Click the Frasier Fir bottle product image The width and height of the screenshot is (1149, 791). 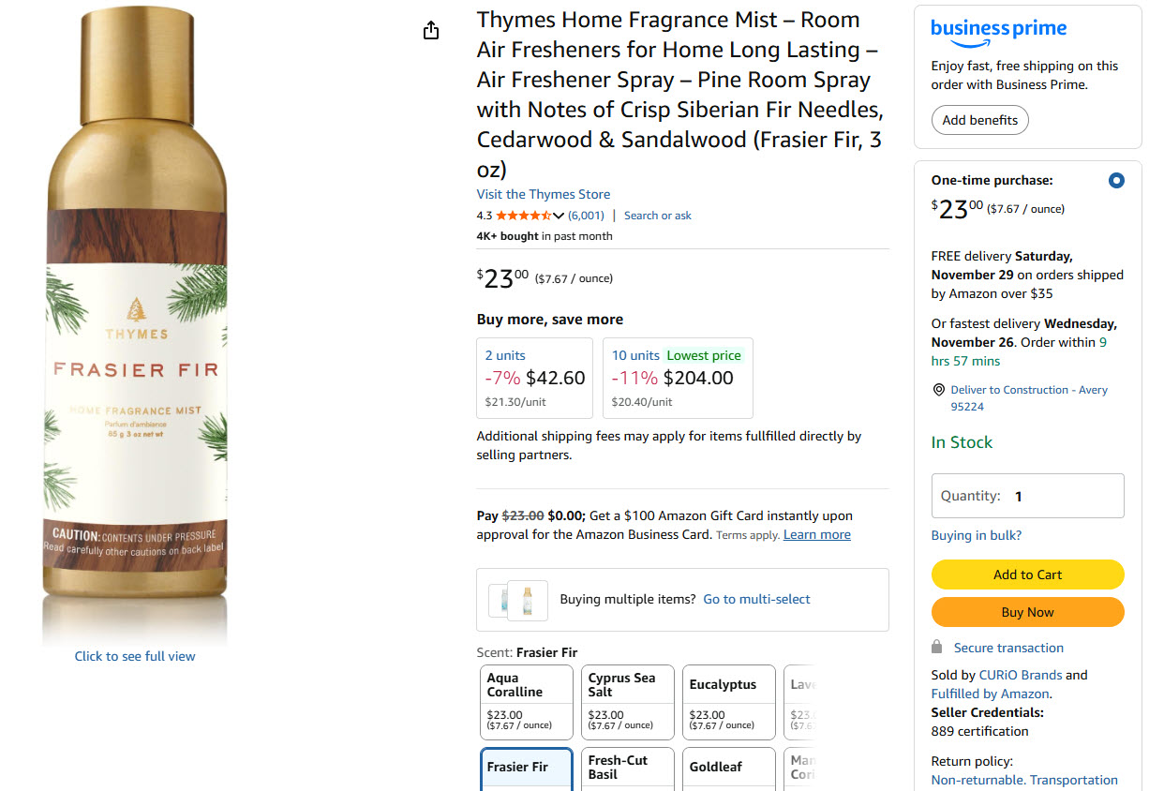(x=135, y=309)
